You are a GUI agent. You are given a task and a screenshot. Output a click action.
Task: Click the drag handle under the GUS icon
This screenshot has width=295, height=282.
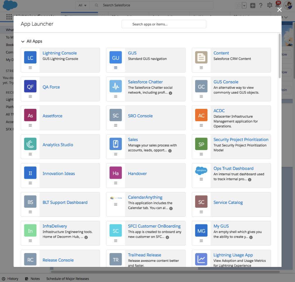point(115,68)
